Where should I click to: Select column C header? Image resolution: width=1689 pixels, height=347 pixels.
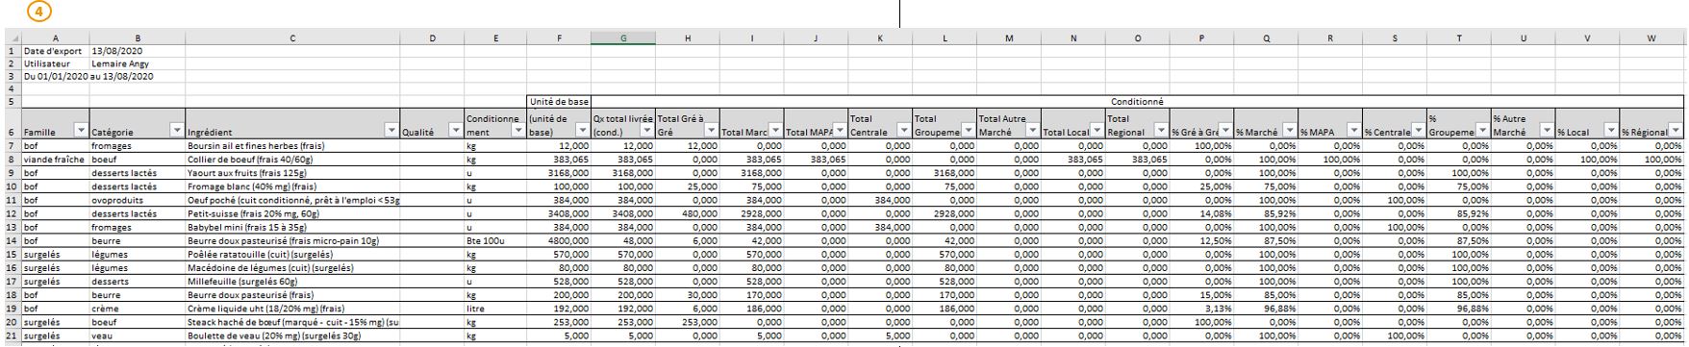(292, 38)
